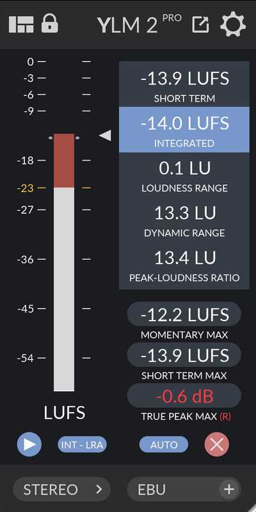256x512 pixels.
Task: Click the True Peak Max value
Action: 184,396
